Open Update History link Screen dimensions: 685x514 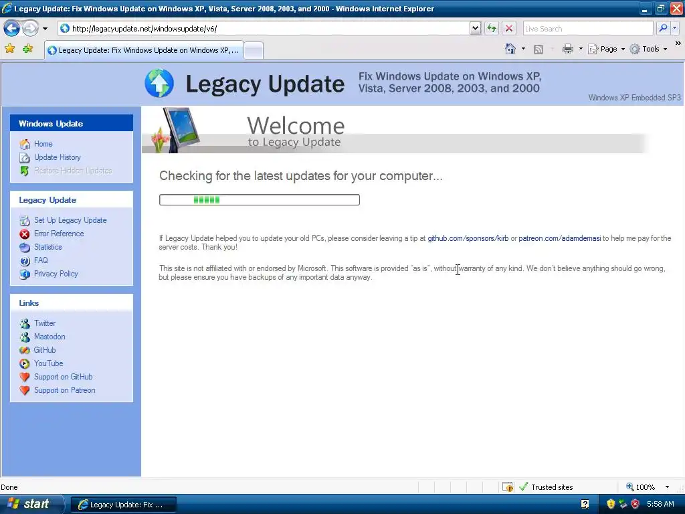pos(58,157)
